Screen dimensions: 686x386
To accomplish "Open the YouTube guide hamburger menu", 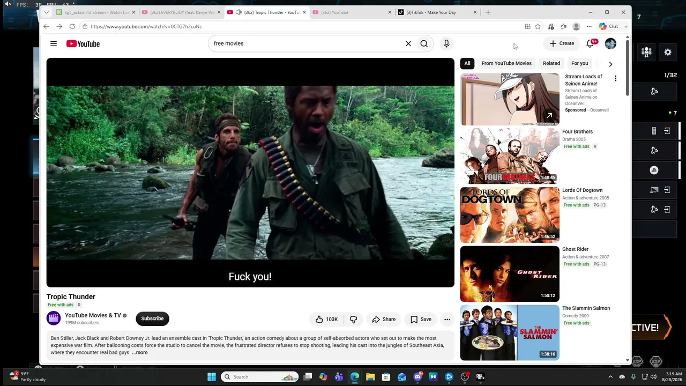I will pyautogui.click(x=54, y=43).
